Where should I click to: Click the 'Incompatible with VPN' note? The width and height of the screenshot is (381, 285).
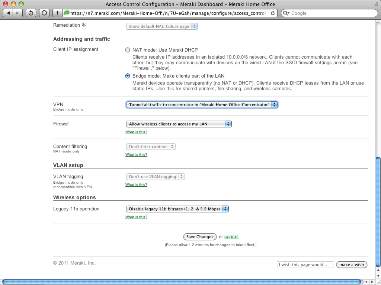73,187
